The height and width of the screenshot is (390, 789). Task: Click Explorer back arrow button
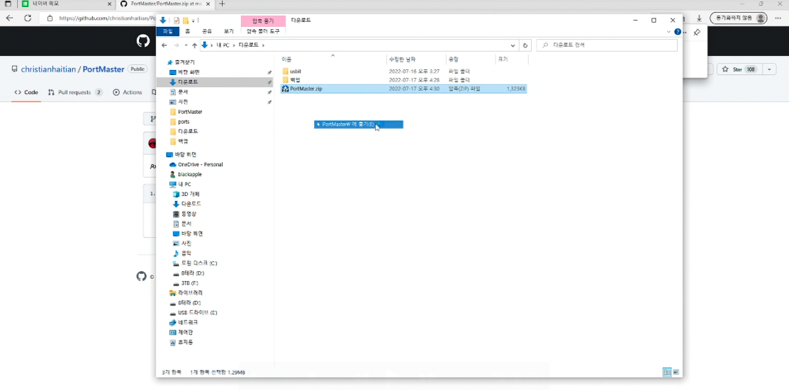tap(164, 45)
